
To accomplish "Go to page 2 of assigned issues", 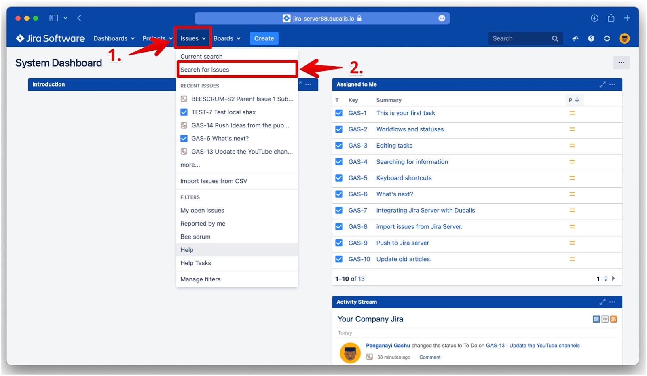I will 606,279.
